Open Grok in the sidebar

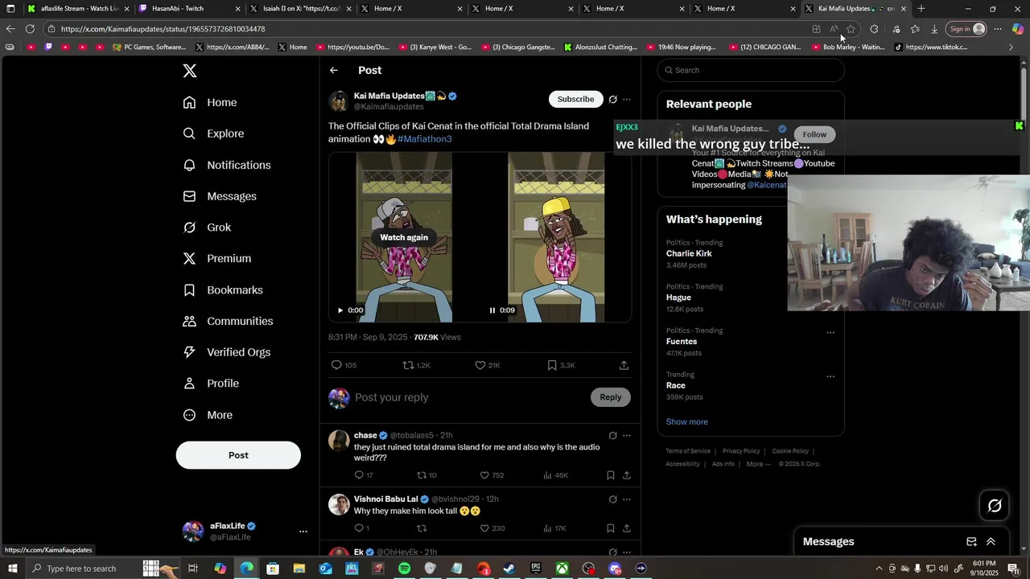(x=207, y=228)
